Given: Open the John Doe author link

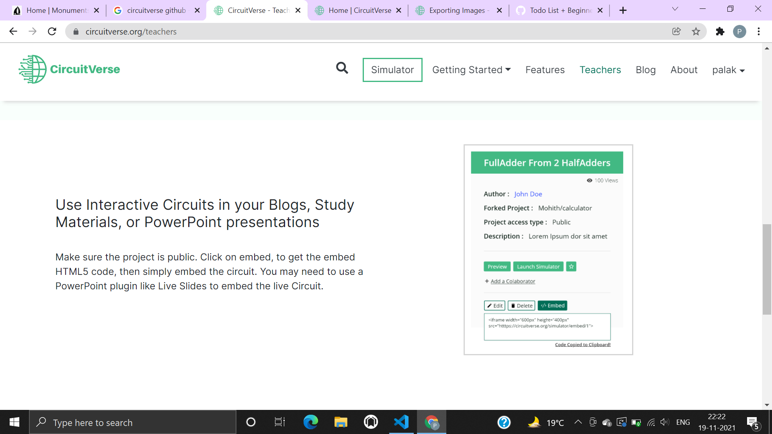Looking at the screenshot, I should pos(528,194).
